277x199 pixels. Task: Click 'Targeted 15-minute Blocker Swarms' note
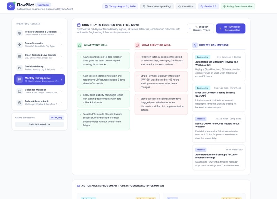click(103, 120)
